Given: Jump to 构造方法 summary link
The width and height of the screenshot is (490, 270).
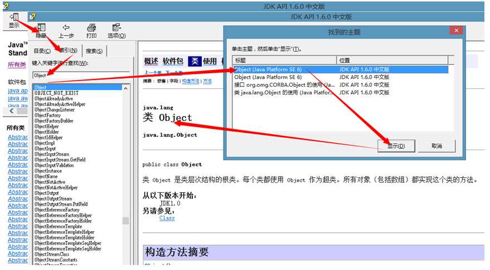Looking at the screenshot, I should click(191, 81).
